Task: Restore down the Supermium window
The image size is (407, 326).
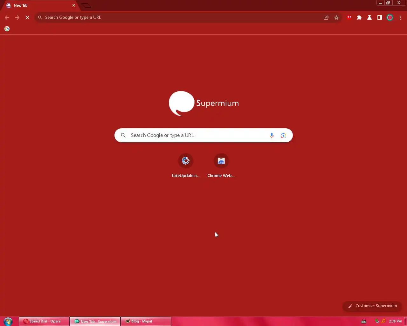Action: click(388, 3)
